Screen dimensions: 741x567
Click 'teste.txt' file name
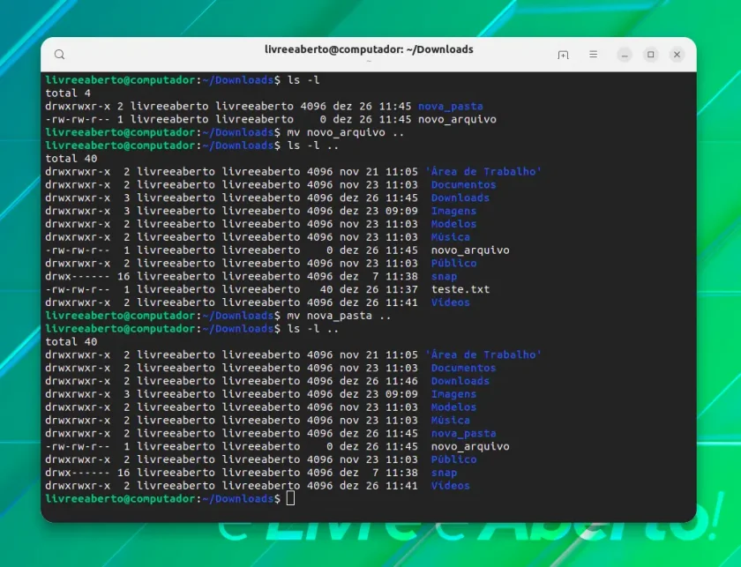(x=460, y=289)
